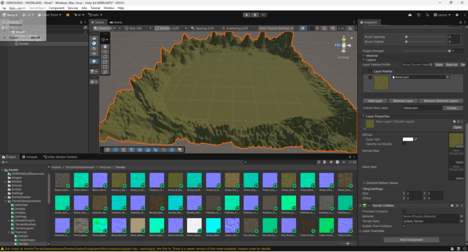This screenshot has height=252, width=468.
Task: Open Unity cloud services icon
Action: 410,15
